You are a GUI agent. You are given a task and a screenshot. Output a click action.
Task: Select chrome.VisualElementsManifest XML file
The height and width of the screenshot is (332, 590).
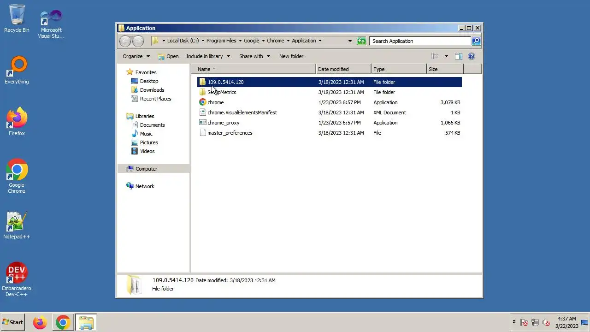tap(330, 113)
